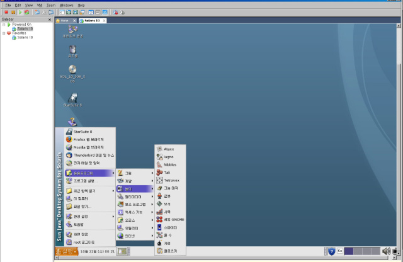The width and height of the screenshot is (403, 262).
Task: Select 화면 잠금 lock screen entry
Action: [x=90, y=234]
